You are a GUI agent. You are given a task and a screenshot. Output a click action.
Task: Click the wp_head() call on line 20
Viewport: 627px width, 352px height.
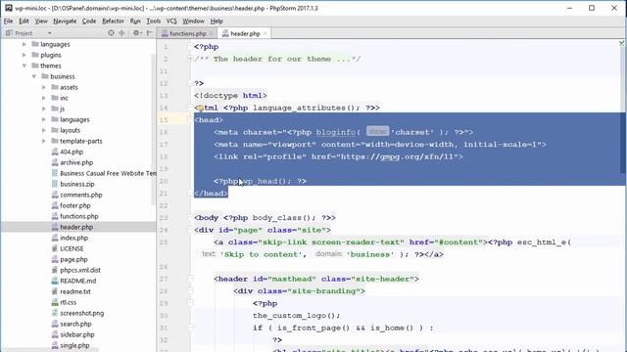point(266,181)
